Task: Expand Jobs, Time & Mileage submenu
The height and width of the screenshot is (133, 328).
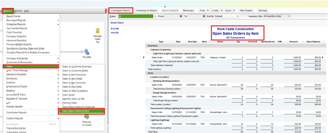Action: pos(32,71)
